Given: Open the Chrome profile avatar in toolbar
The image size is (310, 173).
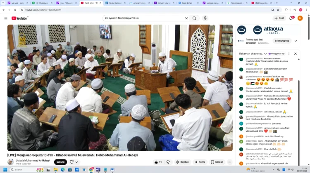Looking at the screenshot, I should tap(300, 9).
